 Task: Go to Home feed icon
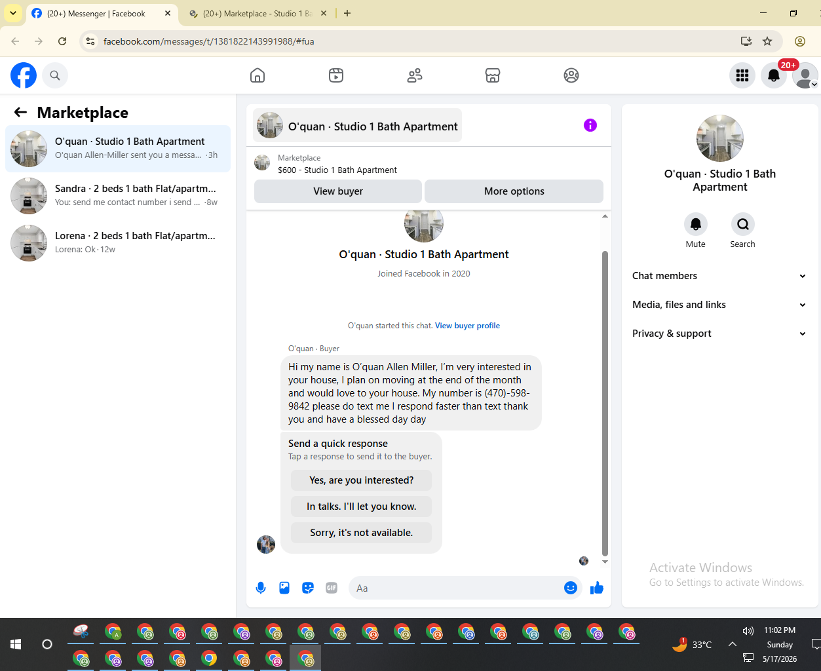click(x=258, y=75)
